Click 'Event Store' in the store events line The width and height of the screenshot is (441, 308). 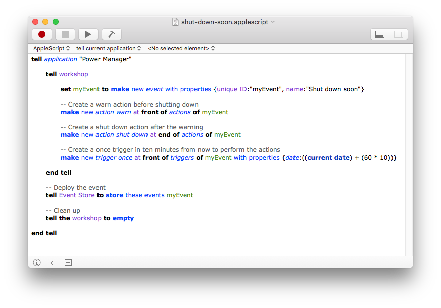point(77,195)
